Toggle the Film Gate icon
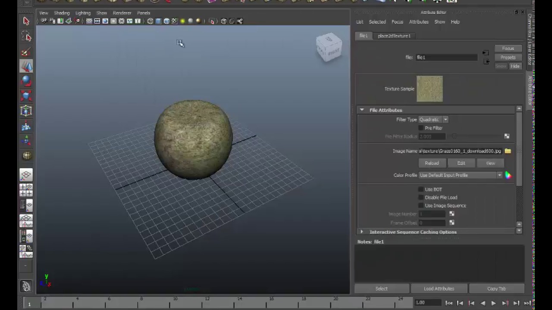 click(97, 21)
